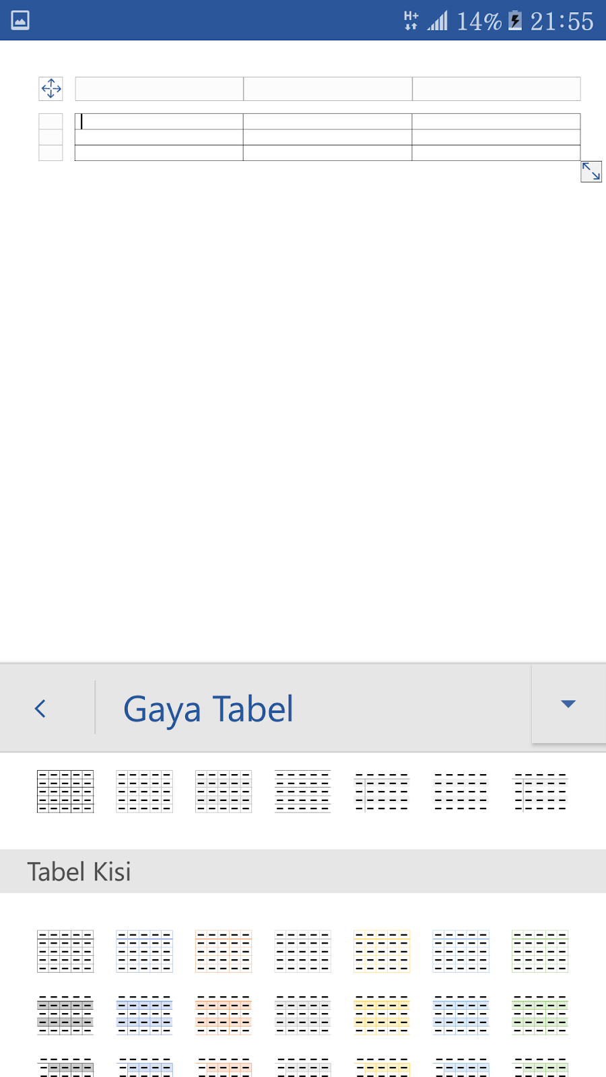Apply the green Tabel Kisi grid style in first row
Viewport: 606px width, 1077px height.
point(540,951)
